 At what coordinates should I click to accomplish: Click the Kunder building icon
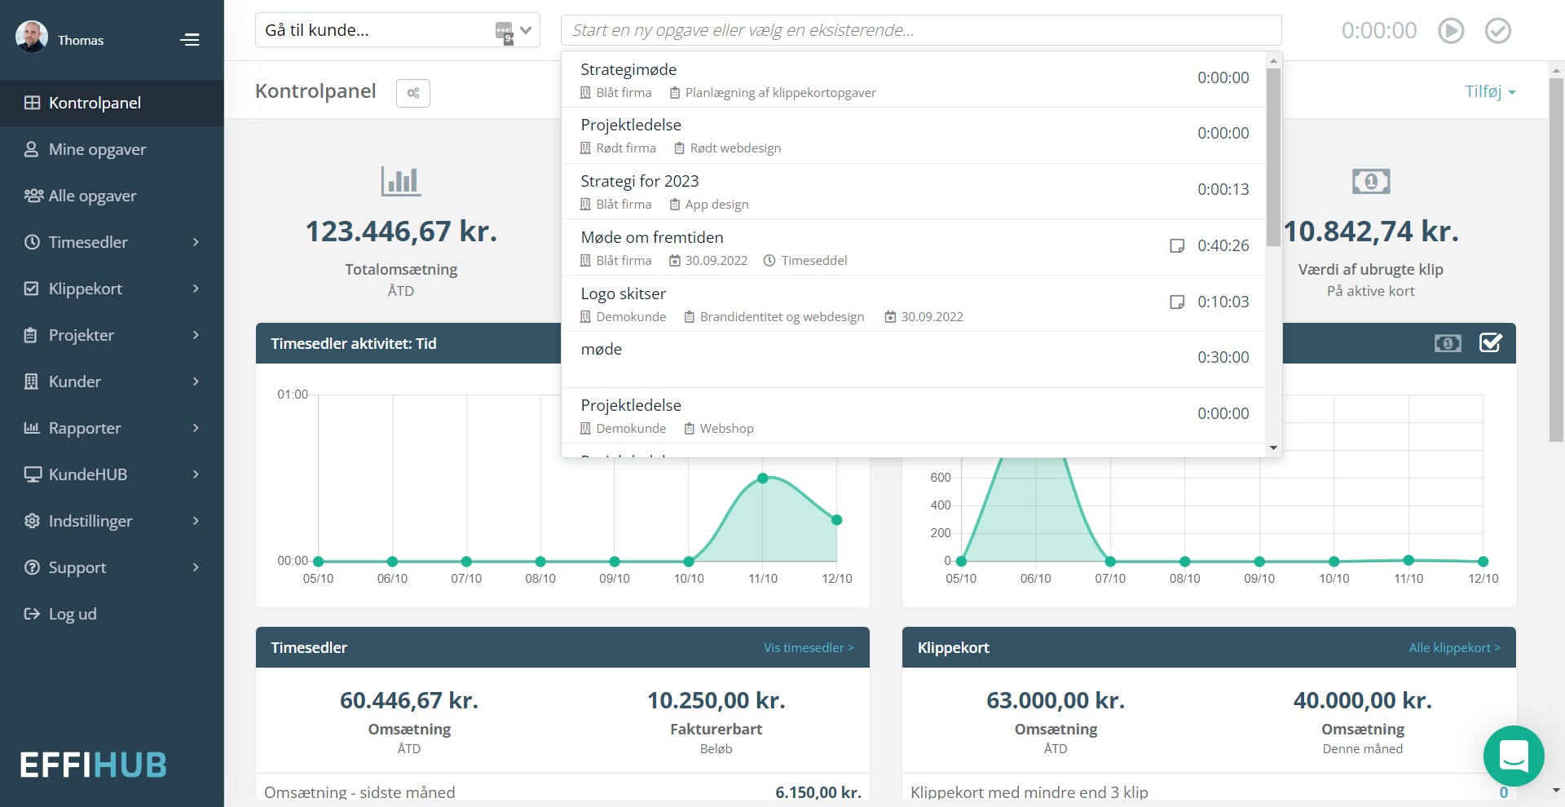(31, 381)
